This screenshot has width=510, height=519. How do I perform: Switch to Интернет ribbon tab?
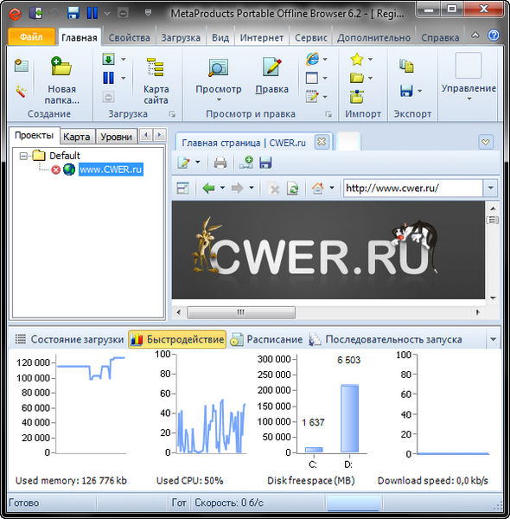coord(262,38)
